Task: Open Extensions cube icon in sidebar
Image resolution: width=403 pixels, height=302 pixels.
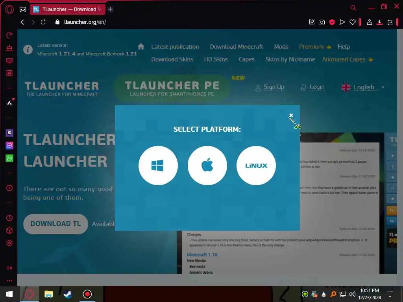Action: tap(9, 230)
